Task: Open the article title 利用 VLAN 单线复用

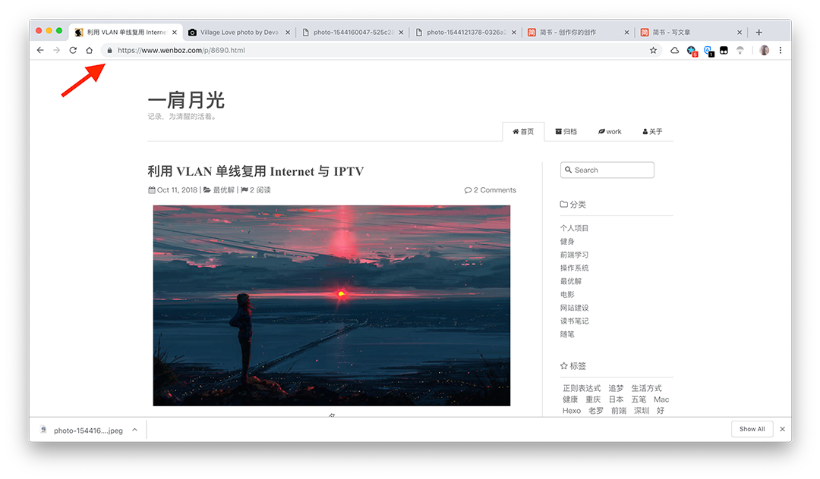Action: (256, 171)
